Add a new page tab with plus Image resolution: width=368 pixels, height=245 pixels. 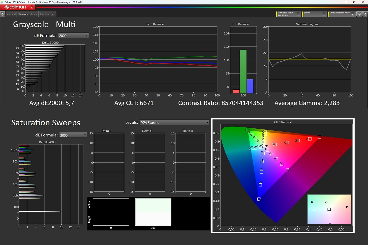tap(53, 14)
